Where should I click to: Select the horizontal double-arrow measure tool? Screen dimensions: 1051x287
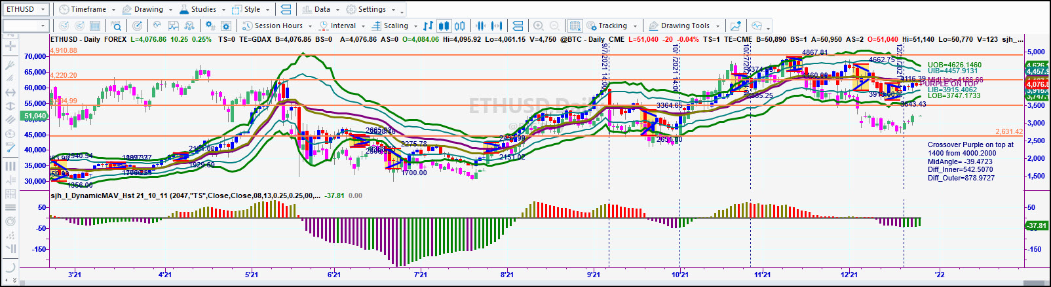10,93
